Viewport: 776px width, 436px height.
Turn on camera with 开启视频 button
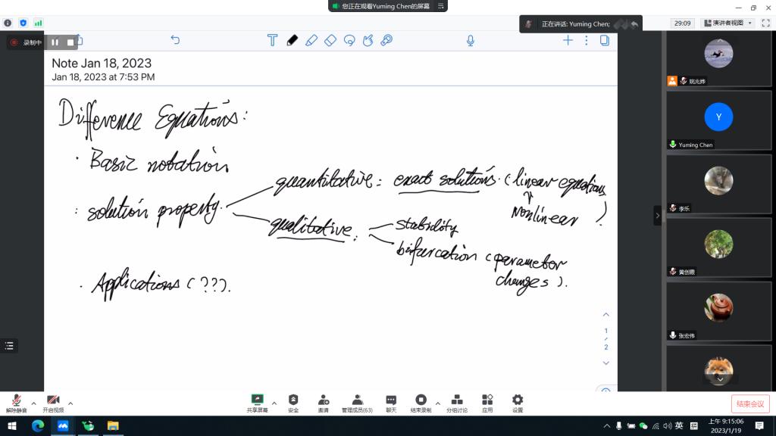(53, 403)
